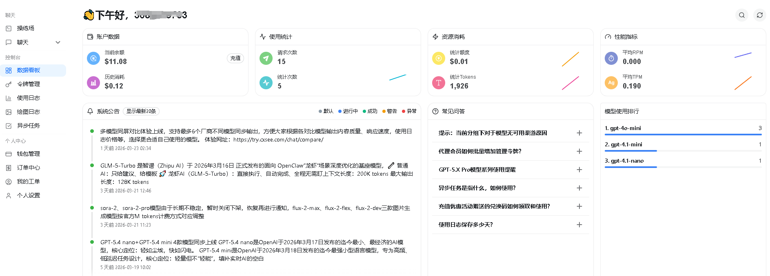Click the statistics Tokens T icon
Screen dimensions: 770x276
pyautogui.click(x=439, y=83)
